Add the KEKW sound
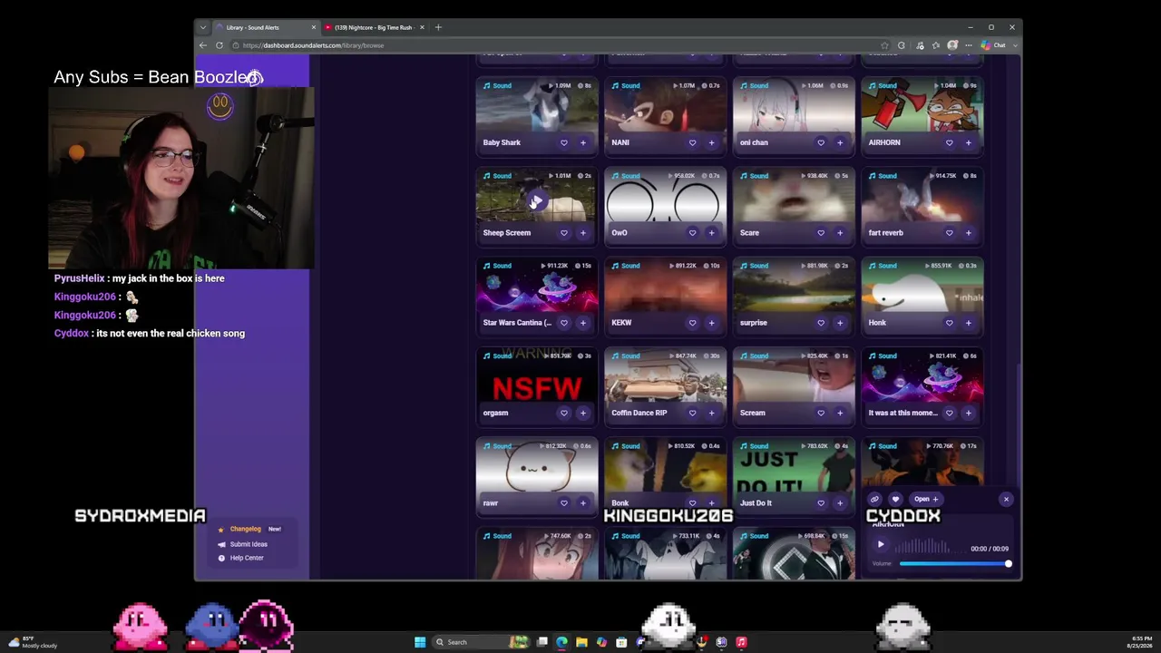1161x653 pixels. (x=711, y=323)
